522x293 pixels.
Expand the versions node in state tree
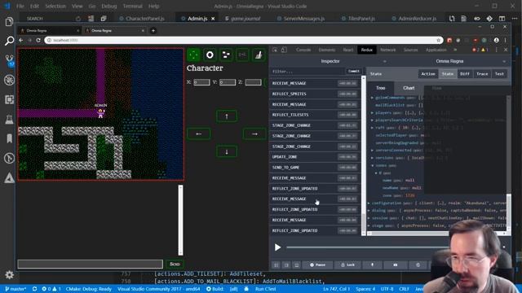pos(372,158)
